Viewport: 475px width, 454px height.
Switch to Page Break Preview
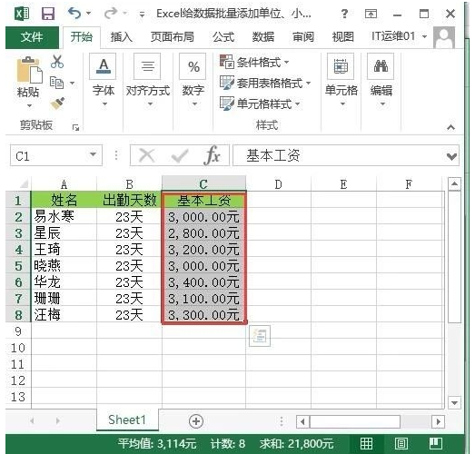[436, 444]
